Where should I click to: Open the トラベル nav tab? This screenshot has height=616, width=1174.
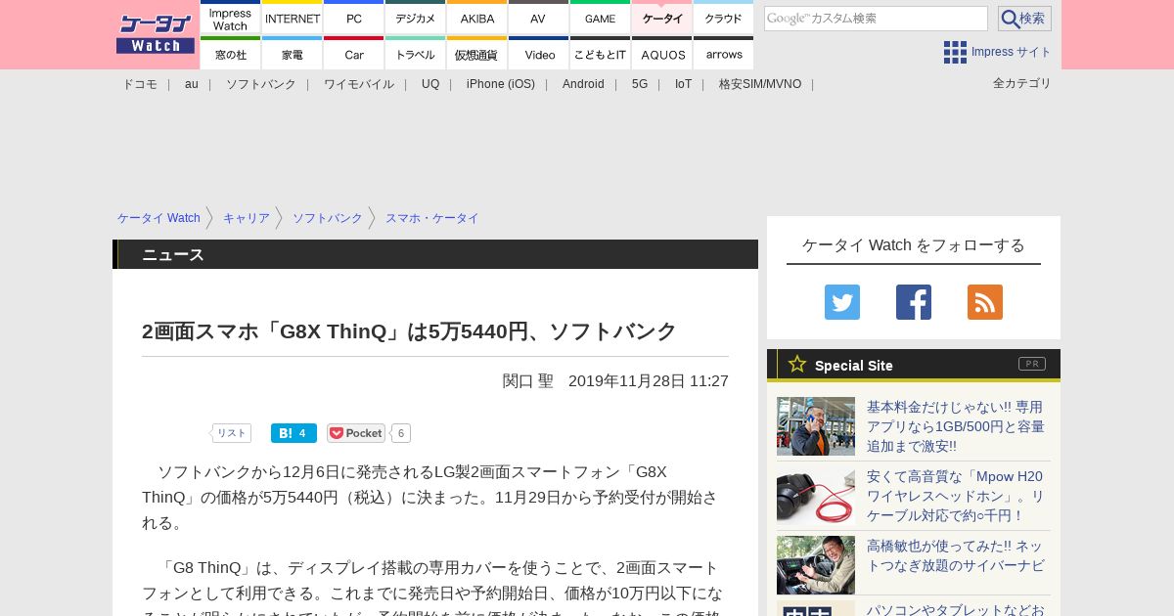click(x=416, y=54)
